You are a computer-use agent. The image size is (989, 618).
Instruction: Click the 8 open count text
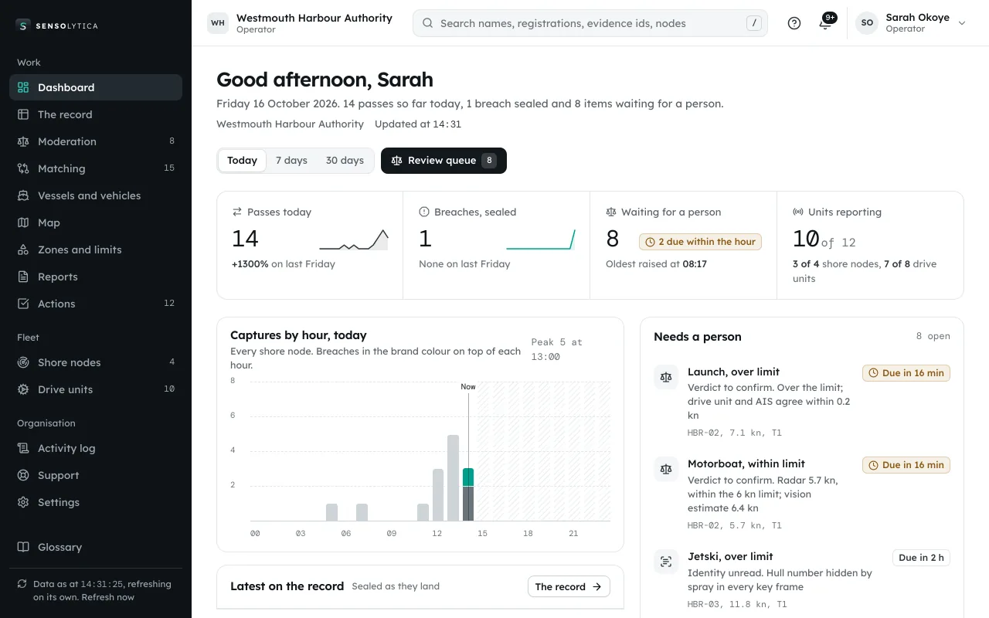coord(933,336)
